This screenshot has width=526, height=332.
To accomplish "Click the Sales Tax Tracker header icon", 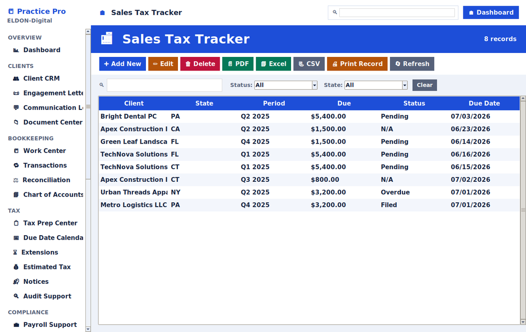I will tap(107, 39).
